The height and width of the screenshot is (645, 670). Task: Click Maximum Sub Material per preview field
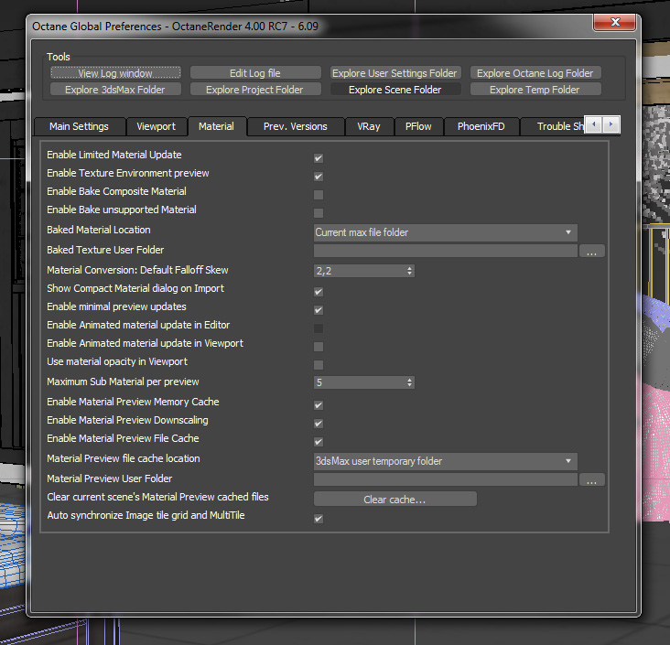(x=359, y=382)
